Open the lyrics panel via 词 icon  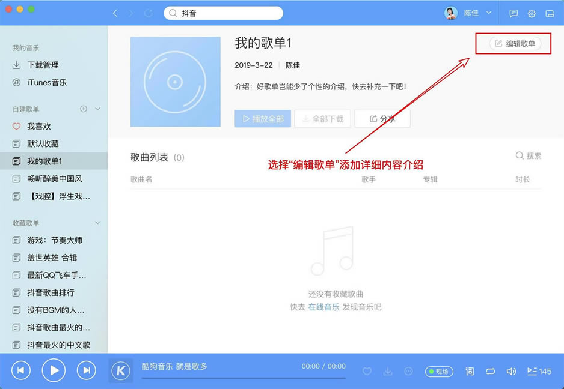click(x=470, y=371)
